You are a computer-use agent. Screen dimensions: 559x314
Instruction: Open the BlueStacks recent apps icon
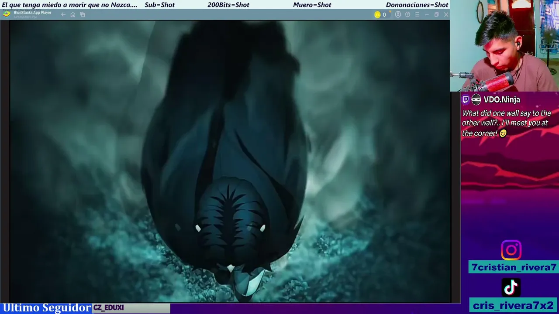[x=83, y=14]
